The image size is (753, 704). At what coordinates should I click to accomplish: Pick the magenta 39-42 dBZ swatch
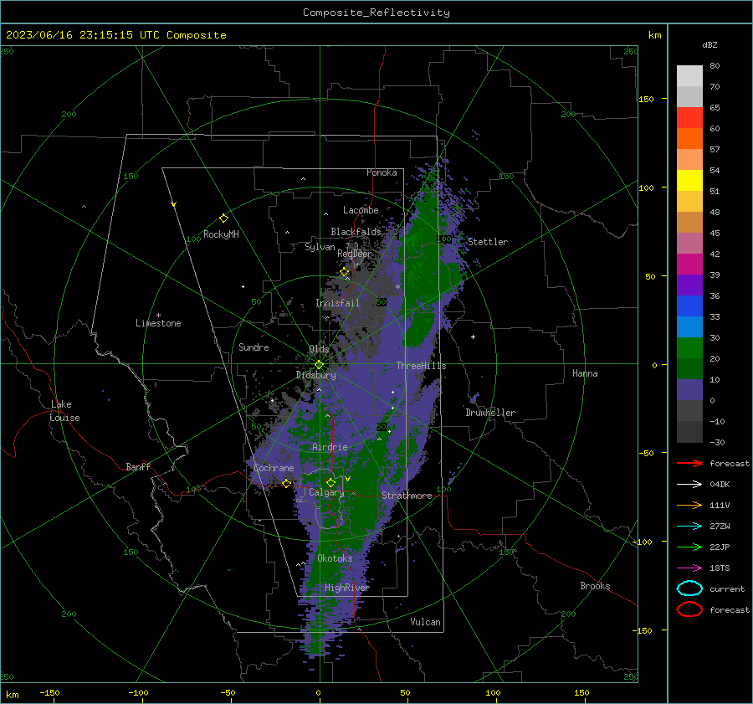[689, 265]
